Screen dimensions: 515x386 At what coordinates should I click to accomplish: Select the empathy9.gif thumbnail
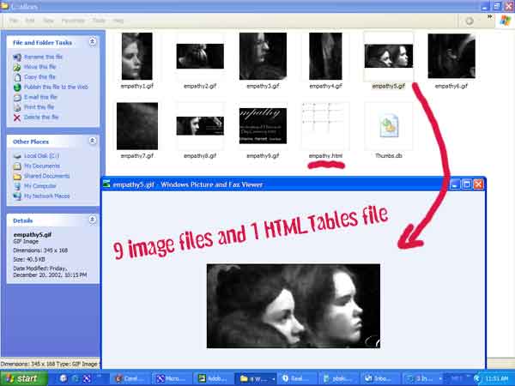tap(263, 126)
